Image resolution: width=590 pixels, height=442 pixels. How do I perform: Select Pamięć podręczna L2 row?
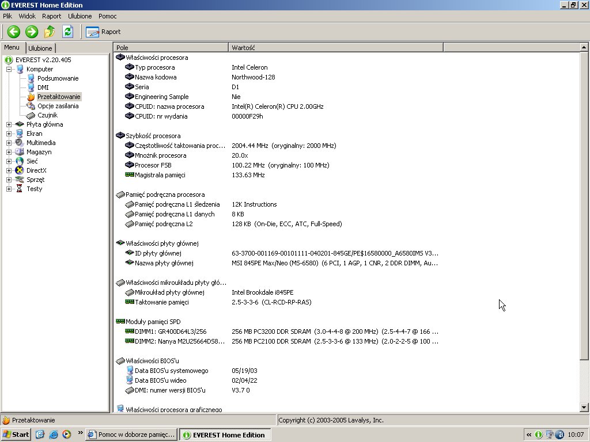pyautogui.click(x=278, y=224)
